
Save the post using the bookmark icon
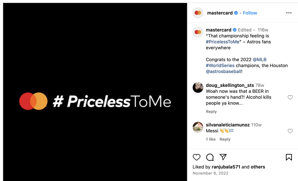[x=289, y=157]
